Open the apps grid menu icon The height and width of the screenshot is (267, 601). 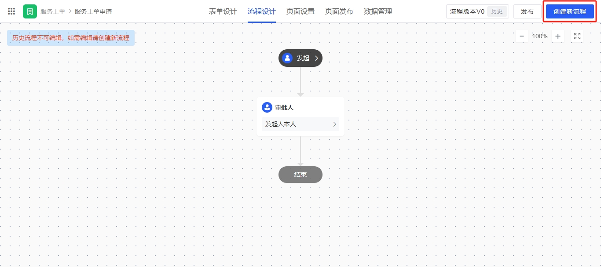(12, 11)
